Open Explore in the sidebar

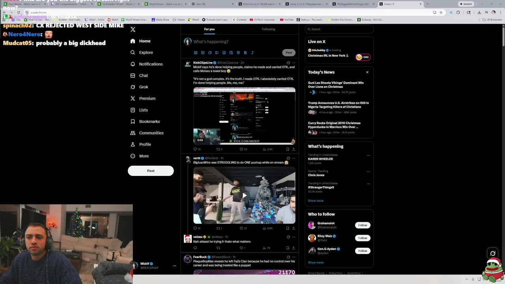(x=142, y=52)
